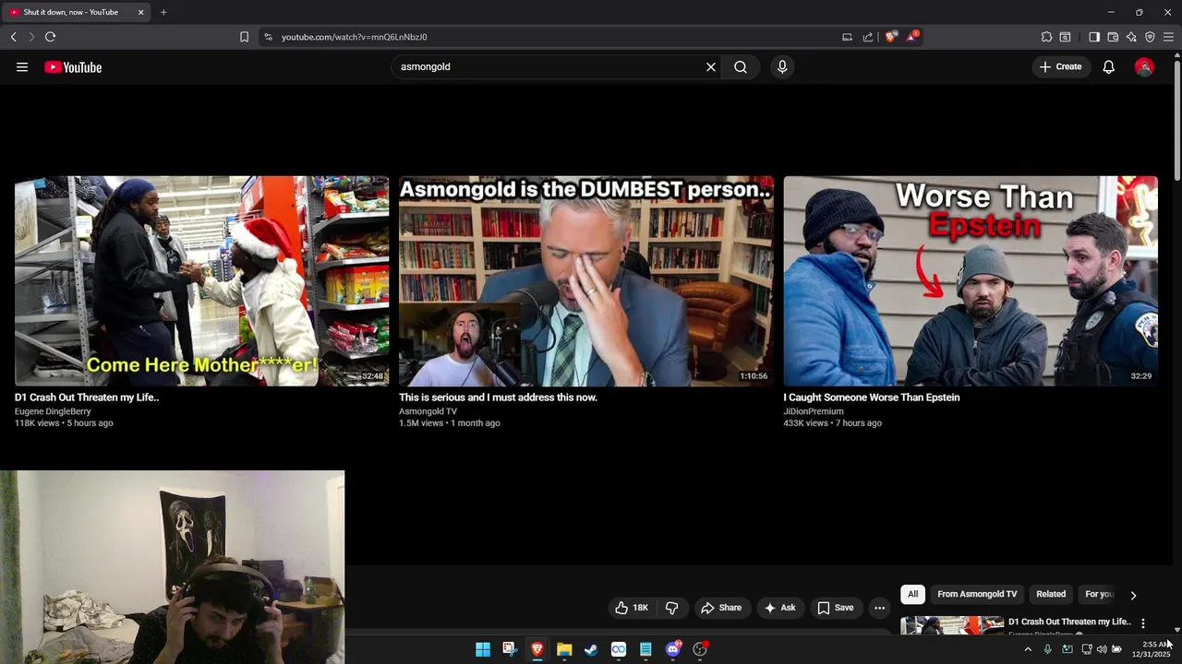1182x664 pixels.
Task: Open 'Asmongold is the DUMBEST person' thumbnail
Action: [586, 280]
